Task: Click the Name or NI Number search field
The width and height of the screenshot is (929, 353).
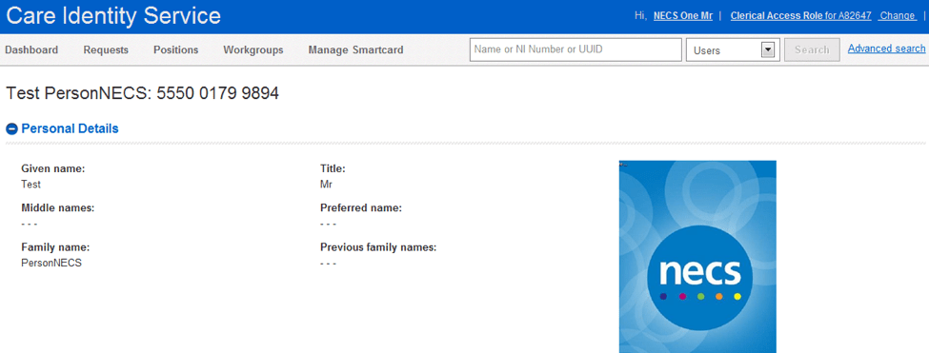Action: [x=576, y=49]
